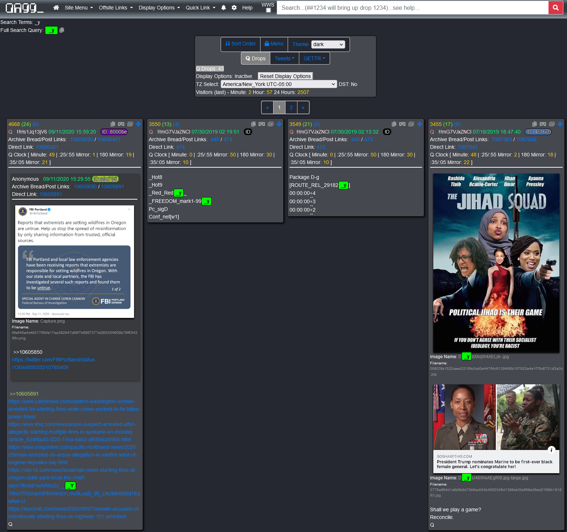The image size is (567, 532).
Task: Copy the full search query
Action: coord(62,30)
